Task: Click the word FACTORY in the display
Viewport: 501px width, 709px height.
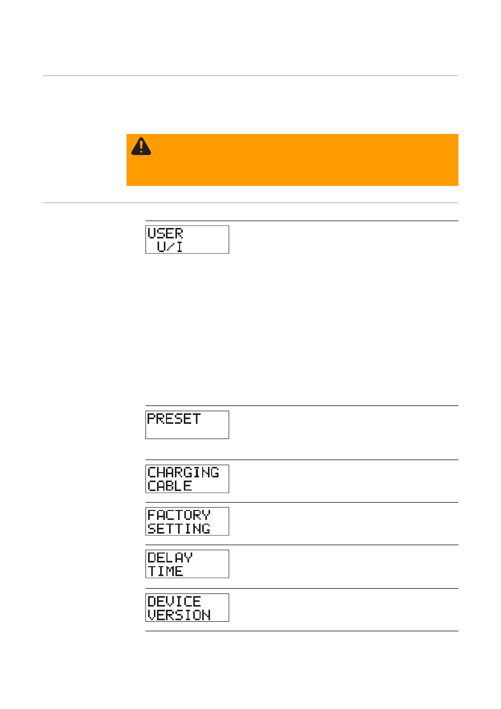Action: coord(179,515)
